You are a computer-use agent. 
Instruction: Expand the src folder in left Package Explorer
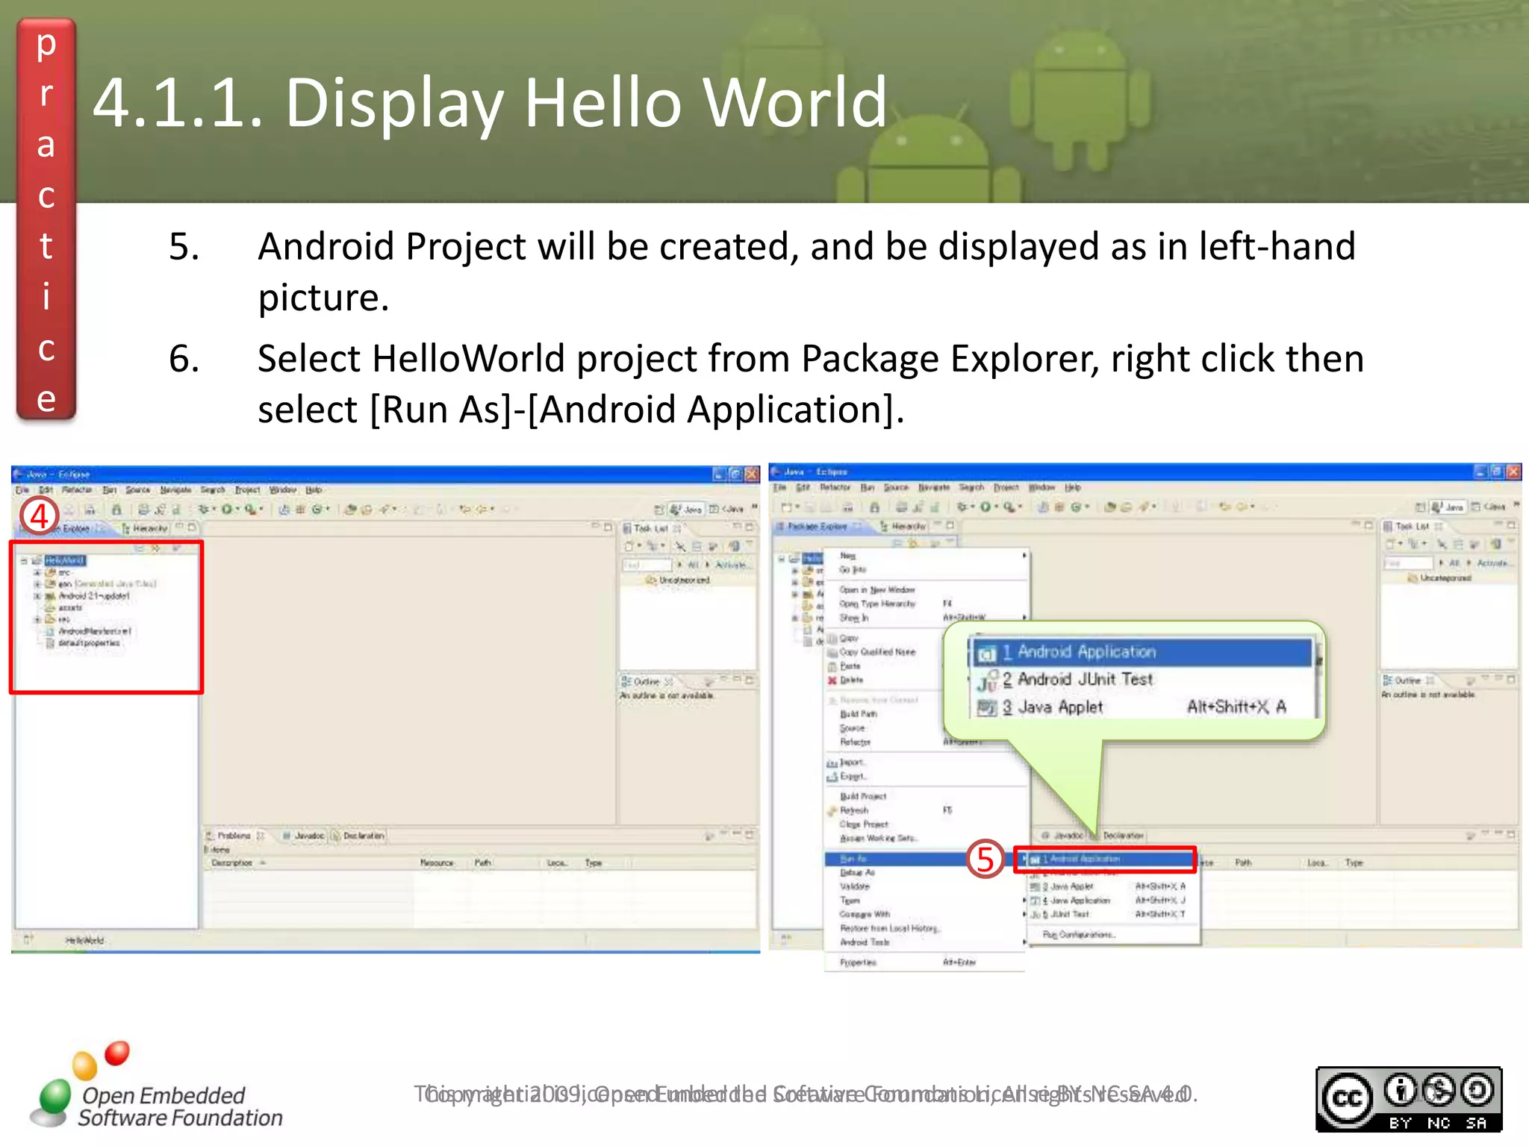pyautogui.click(x=37, y=572)
